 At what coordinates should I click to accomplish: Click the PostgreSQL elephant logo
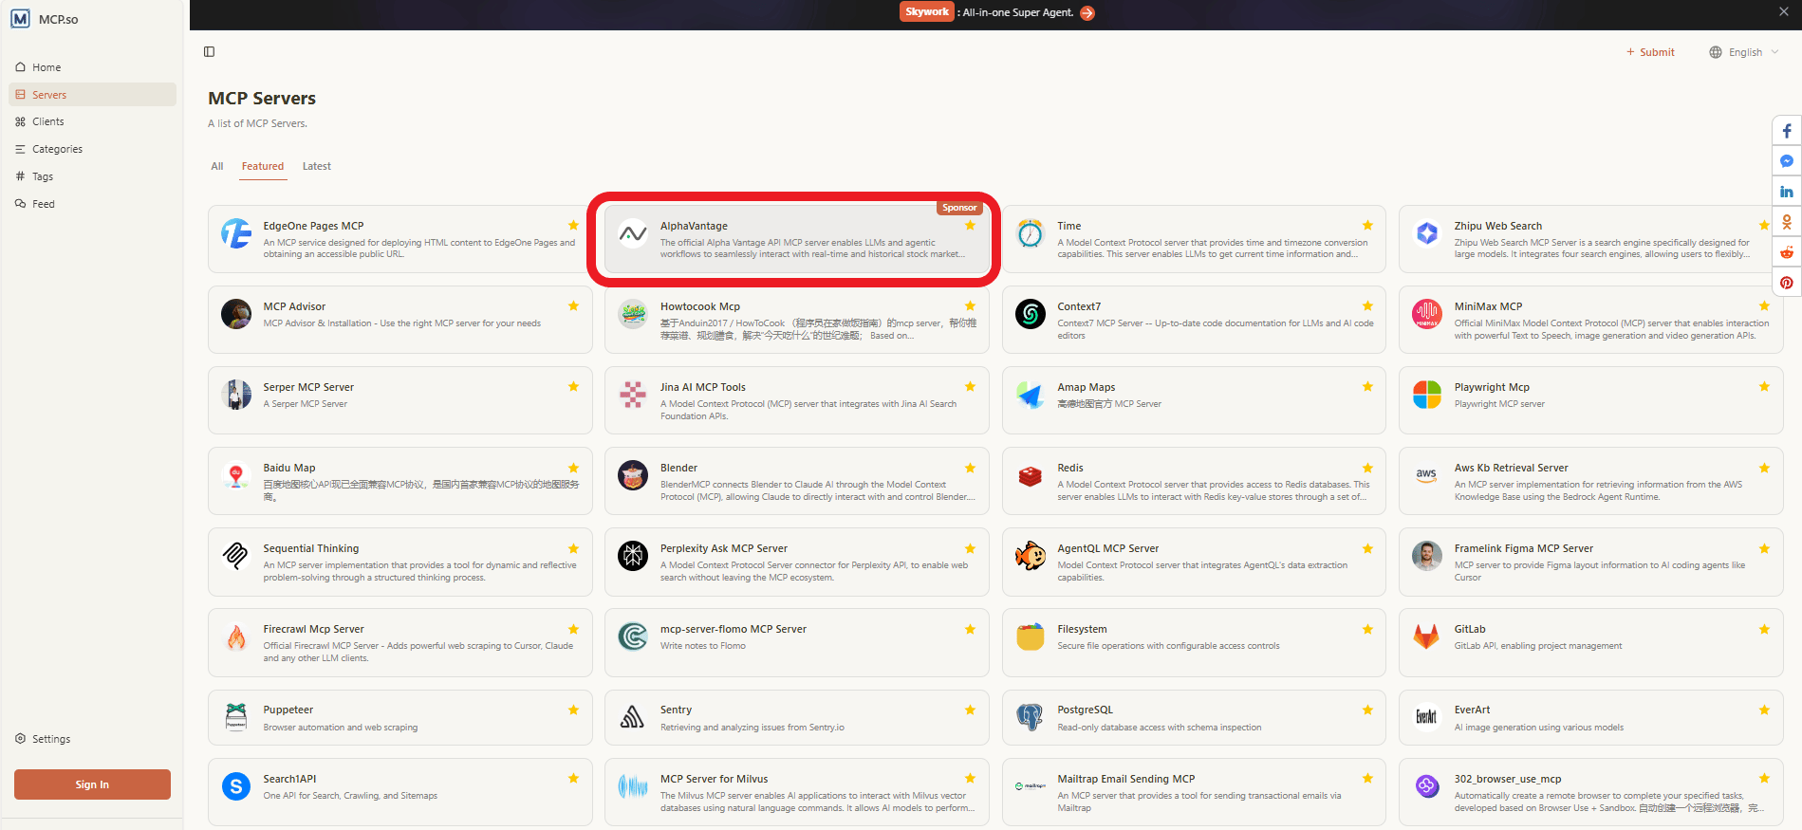pyautogui.click(x=1031, y=717)
